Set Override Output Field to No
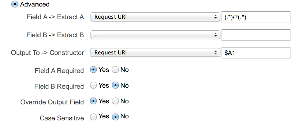 [x=115, y=101]
